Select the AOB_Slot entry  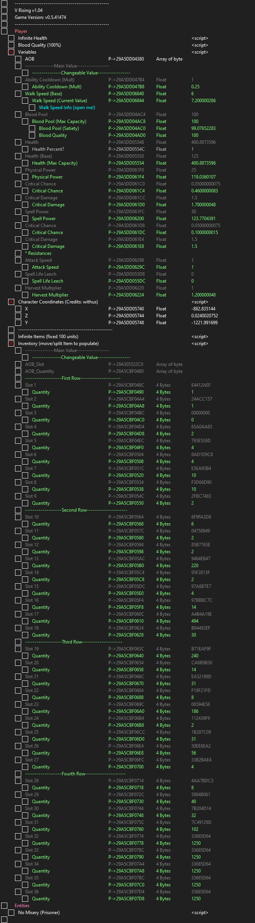(34, 364)
